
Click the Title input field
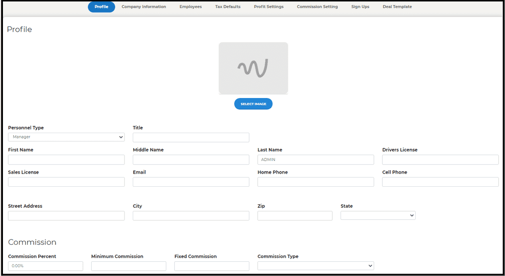[191, 137]
